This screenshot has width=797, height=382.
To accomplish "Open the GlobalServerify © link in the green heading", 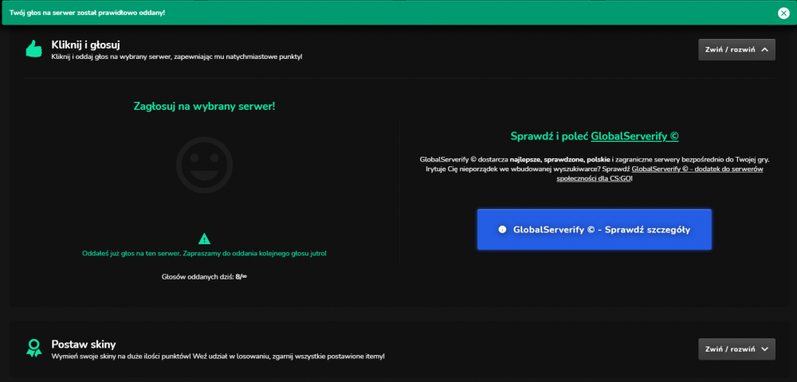I will coord(635,136).
